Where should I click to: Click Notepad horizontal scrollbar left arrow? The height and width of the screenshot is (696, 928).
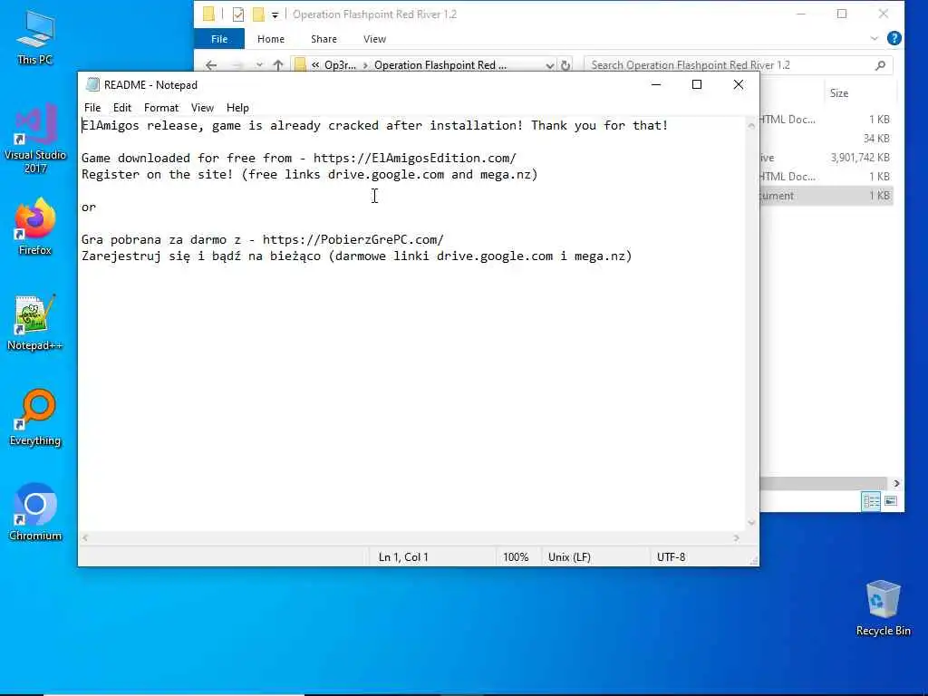[85, 538]
